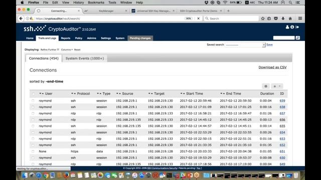
Task: Go to Firefox home page icon
Action: (290, 18)
